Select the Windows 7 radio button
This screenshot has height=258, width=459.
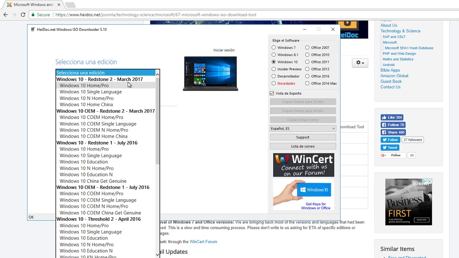point(274,48)
